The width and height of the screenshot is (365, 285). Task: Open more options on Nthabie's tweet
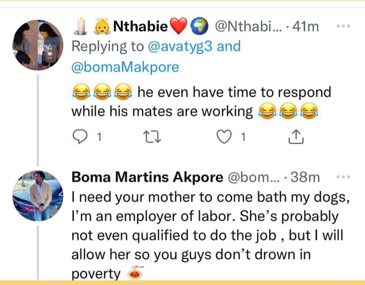pyautogui.click(x=344, y=26)
